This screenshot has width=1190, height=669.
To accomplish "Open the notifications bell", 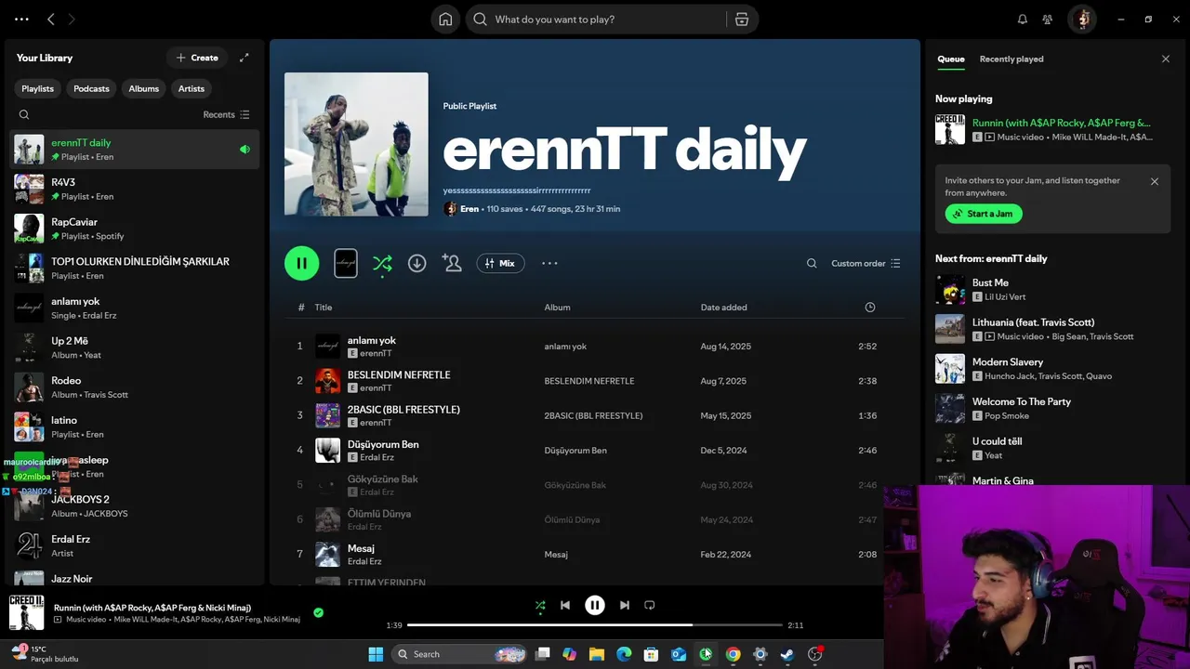I will (x=1023, y=20).
